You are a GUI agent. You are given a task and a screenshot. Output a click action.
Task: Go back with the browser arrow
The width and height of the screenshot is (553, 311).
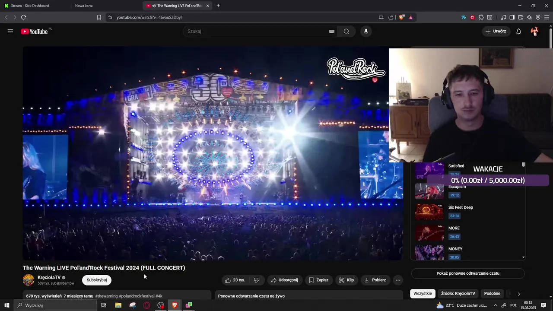pyautogui.click(x=6, y=17)
